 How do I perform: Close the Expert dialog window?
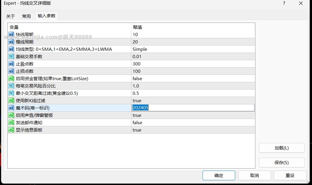click(x=301, y=4)
